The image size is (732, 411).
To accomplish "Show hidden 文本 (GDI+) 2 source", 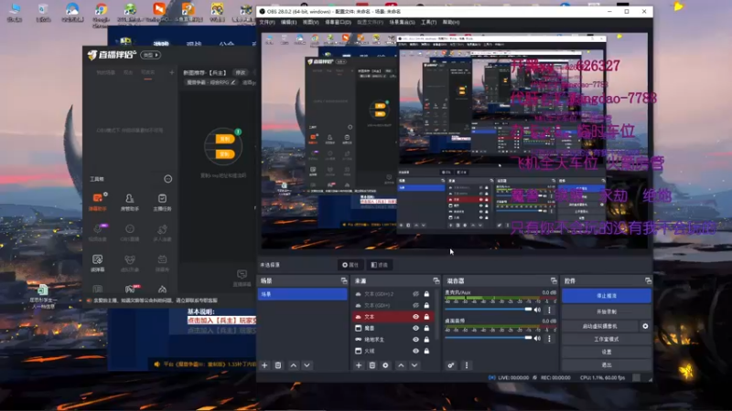I will [415, 294].
